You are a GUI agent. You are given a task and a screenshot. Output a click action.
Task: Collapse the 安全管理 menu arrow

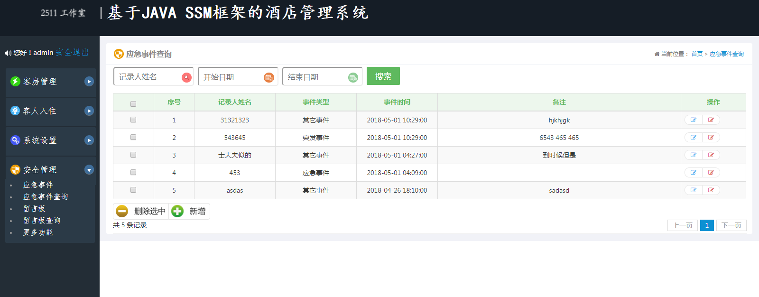89,170
